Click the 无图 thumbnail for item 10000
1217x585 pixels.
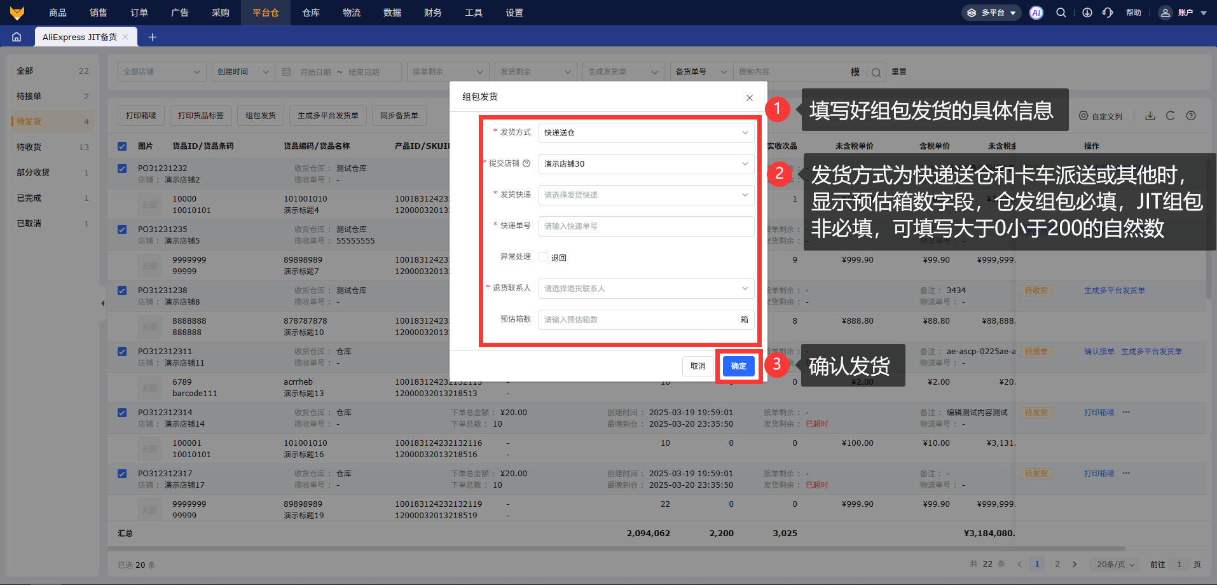click(149, 205)
